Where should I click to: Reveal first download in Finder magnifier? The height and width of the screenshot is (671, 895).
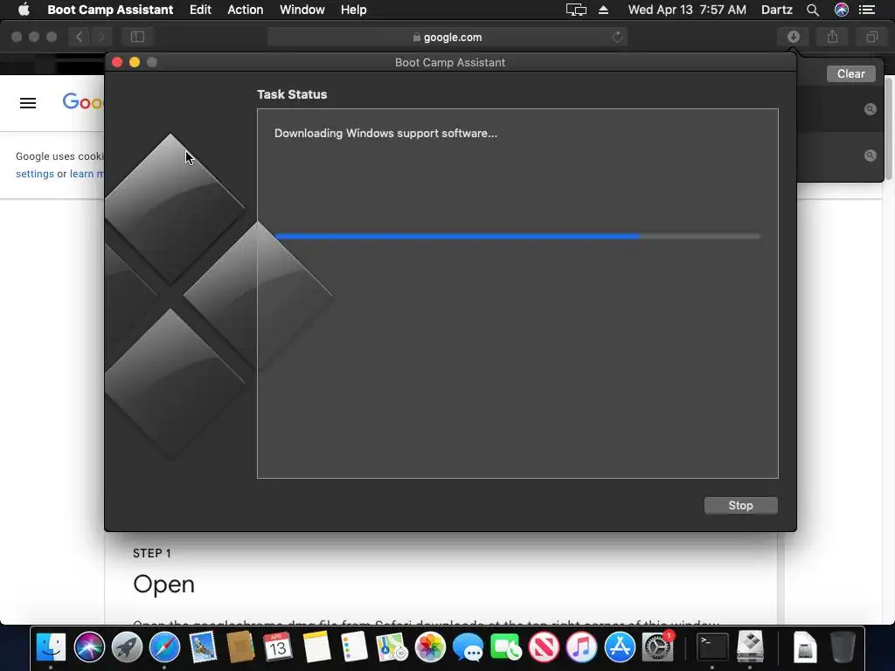(870, 109)
